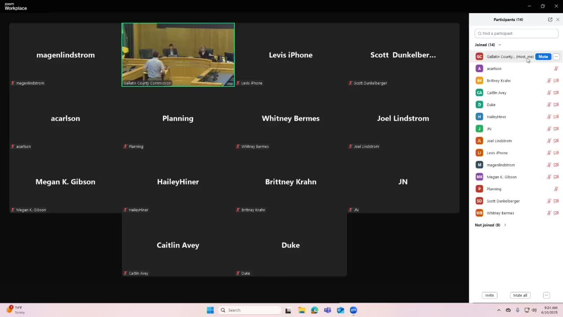The height and width of the screenshot is (317, 563).
Task: Click the muted mic icon for acarlson
Action: click(556, 69)
